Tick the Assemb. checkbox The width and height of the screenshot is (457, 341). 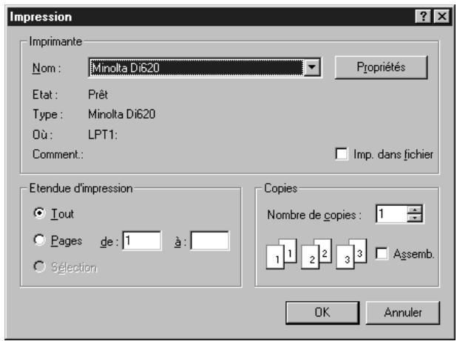[382, 253]
